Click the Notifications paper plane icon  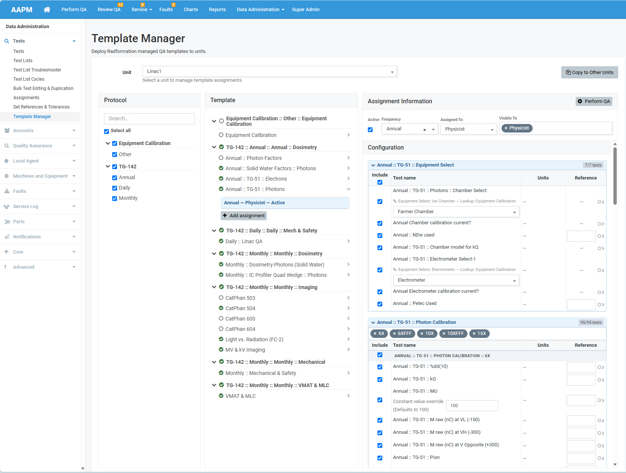pos(7,236)
